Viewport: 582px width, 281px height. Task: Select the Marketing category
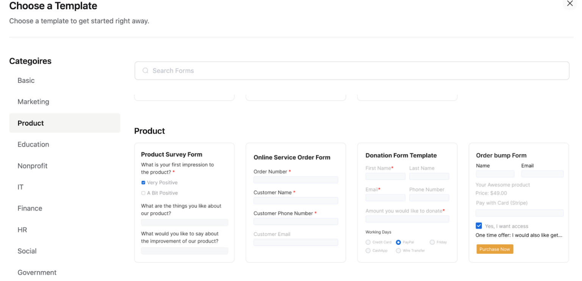point(64,102)
